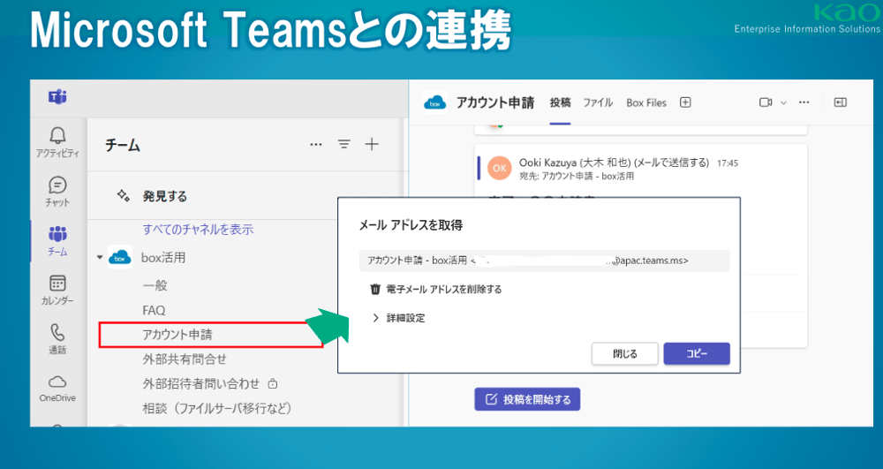Screen dimensions: 883x469
Task: Add a tab with the plus icon
Action: click(685, 102)
